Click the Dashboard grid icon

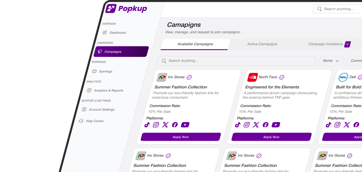(x=105, y=33)
